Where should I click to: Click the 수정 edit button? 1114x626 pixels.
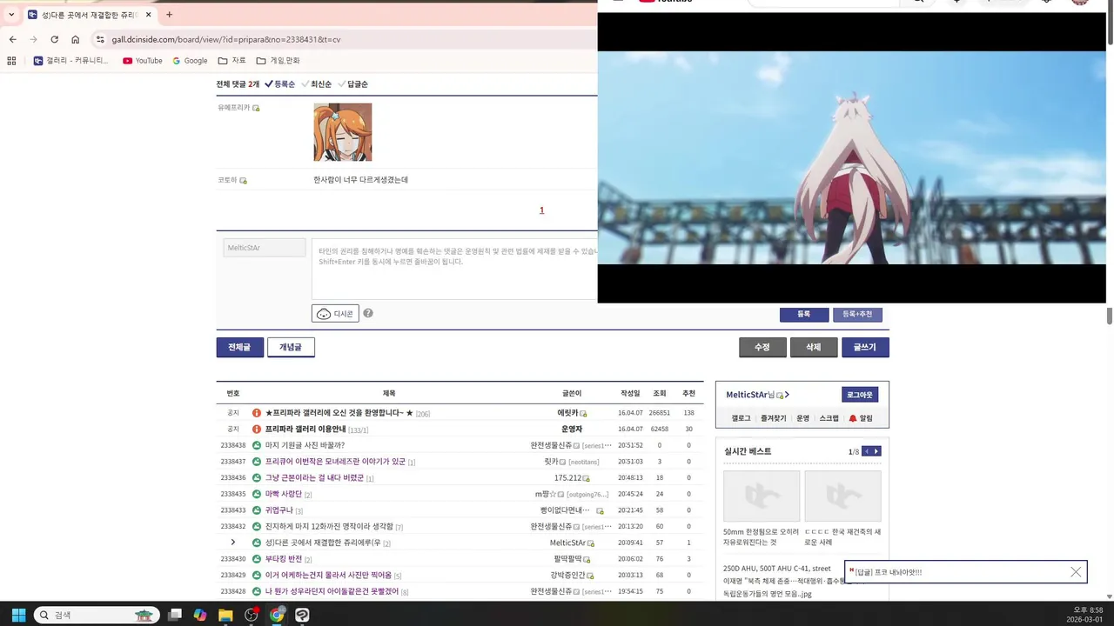tap(762, 347)
